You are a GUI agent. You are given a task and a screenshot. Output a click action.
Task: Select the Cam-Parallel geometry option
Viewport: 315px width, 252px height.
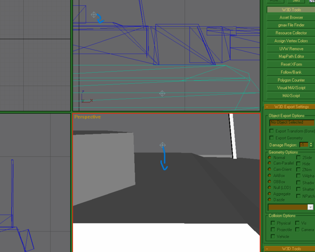tap(269, 163)
